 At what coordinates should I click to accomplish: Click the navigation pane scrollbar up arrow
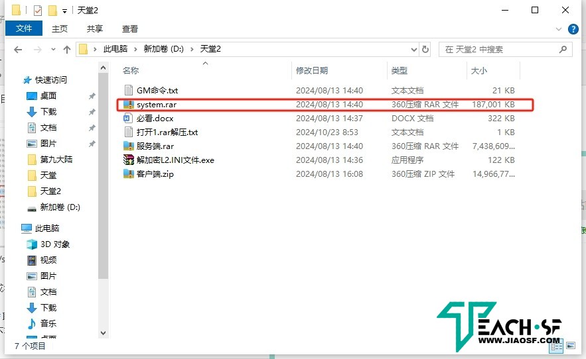point(103,68)
